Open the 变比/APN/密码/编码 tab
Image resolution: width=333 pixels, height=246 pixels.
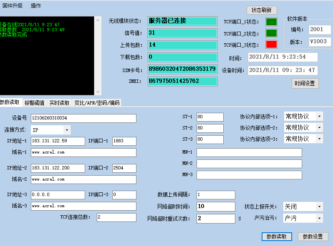pyautogui.click(x=97, y=103)
